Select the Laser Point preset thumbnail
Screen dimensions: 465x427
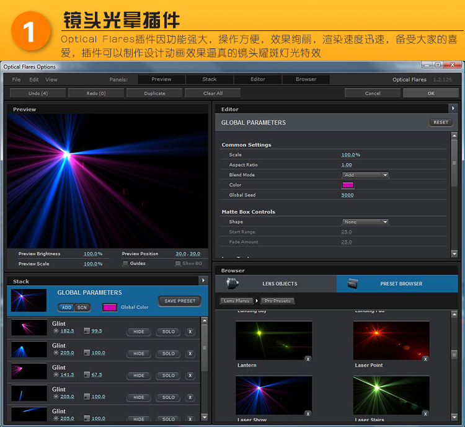point(391,340)
